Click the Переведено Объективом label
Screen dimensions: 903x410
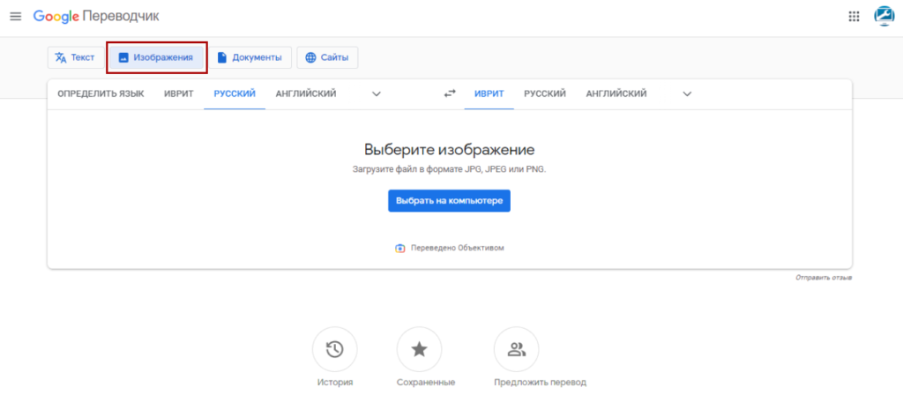click(x=458, y=248)
